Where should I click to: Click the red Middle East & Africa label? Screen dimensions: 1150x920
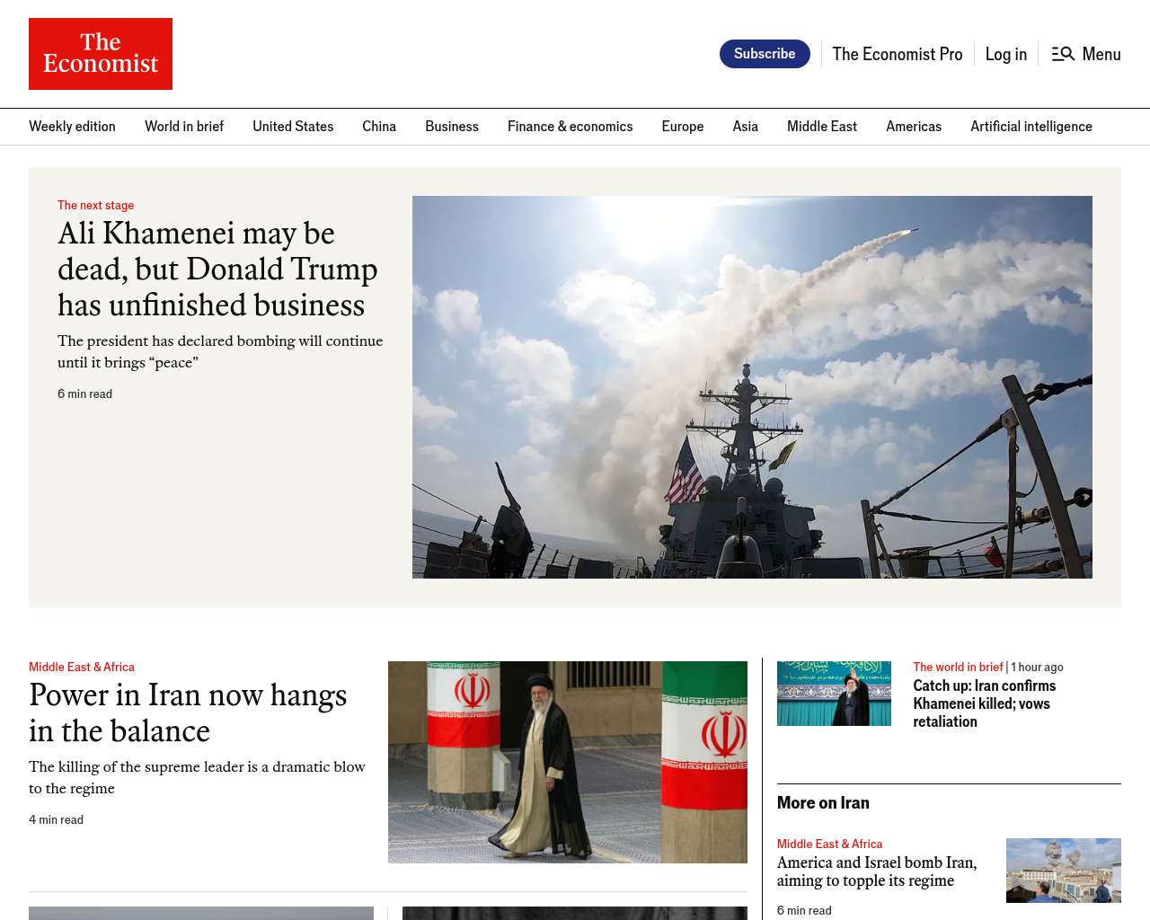82,667
